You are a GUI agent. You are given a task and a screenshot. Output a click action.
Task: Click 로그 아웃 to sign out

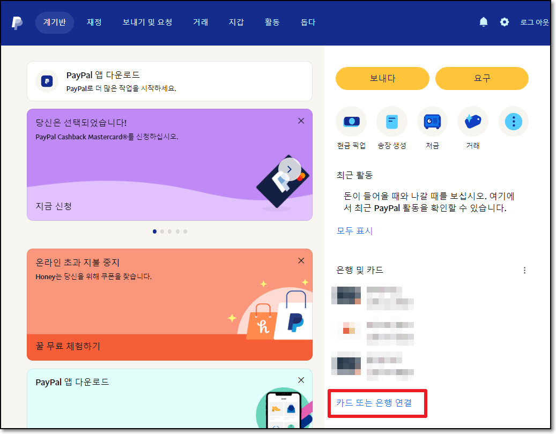(x=535, y=22)
